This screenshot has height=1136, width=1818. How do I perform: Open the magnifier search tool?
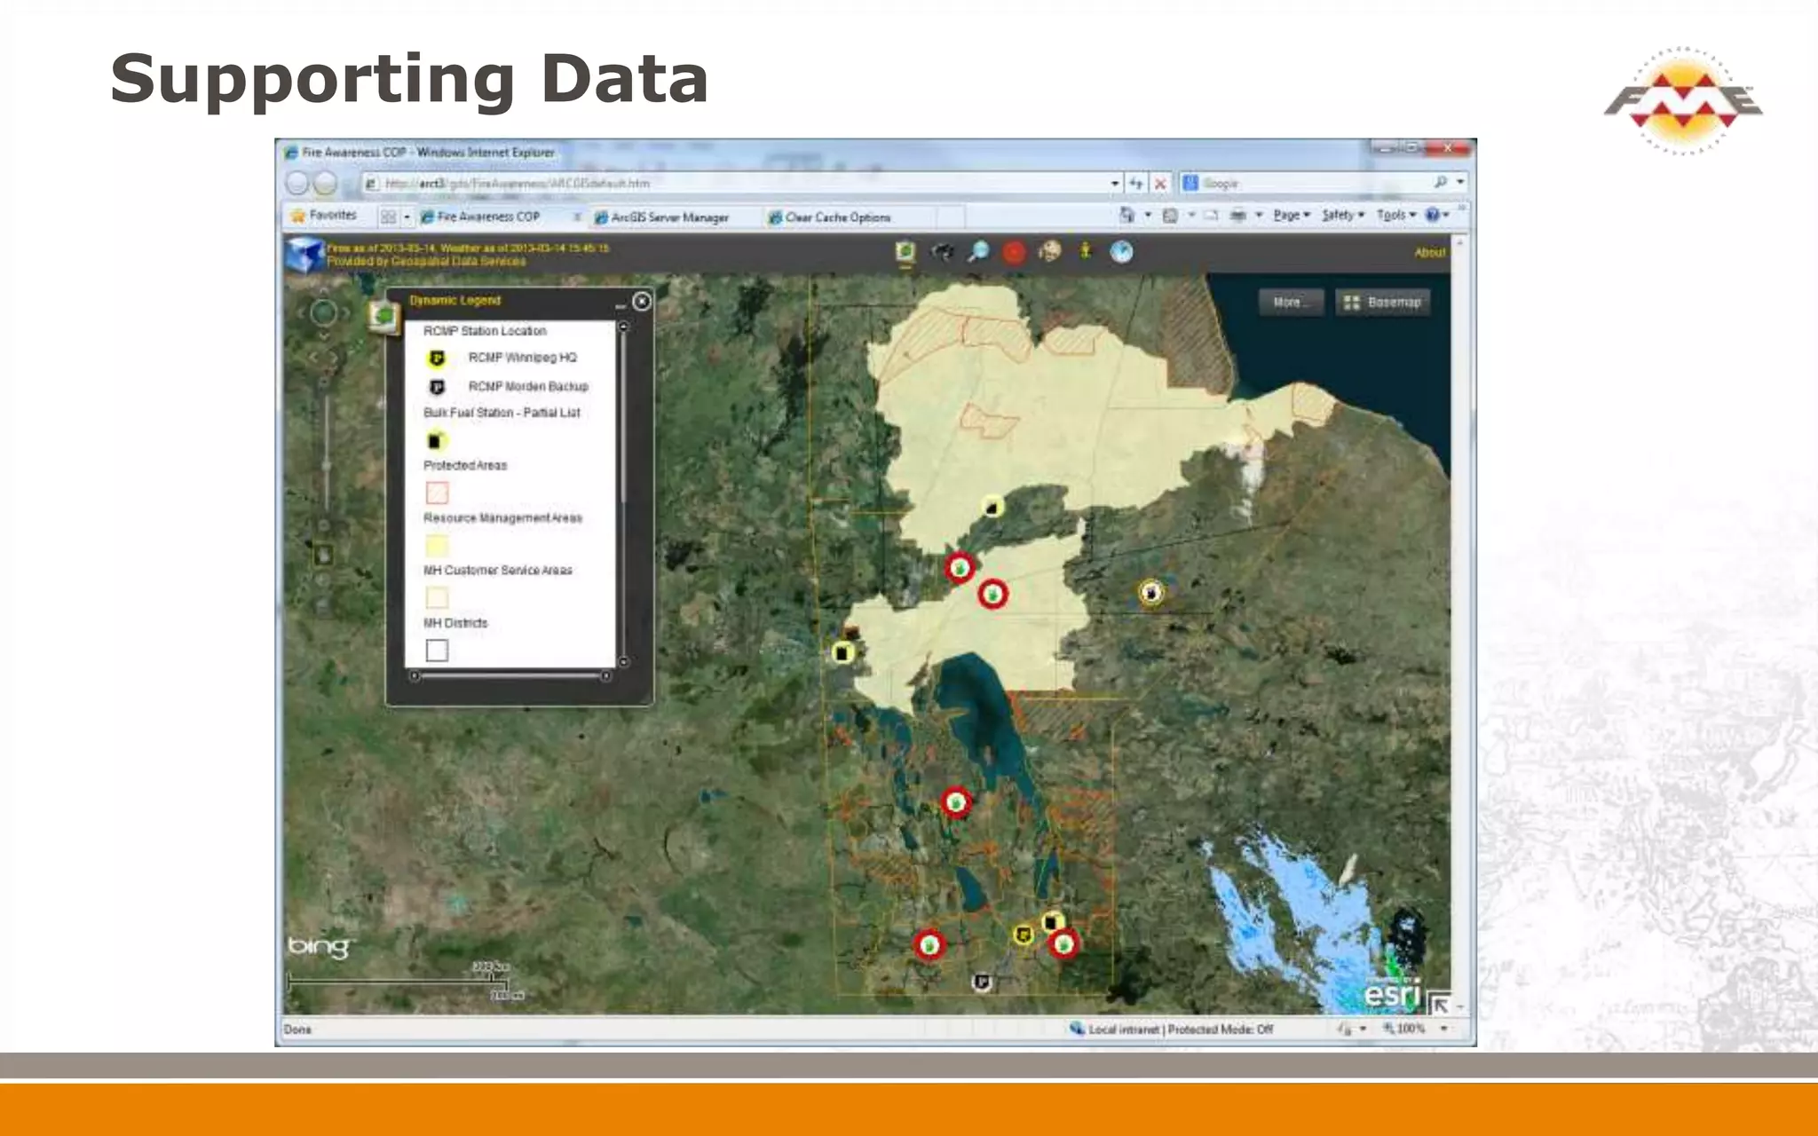(977, 252)
